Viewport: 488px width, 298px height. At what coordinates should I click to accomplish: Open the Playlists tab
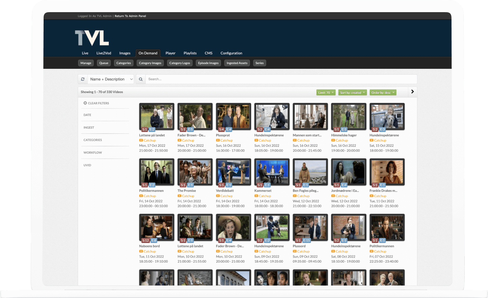(190, 53)
